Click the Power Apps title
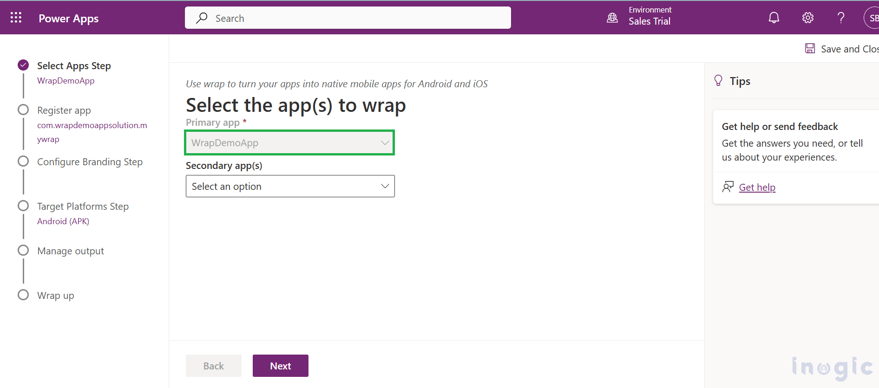 click(69, 18)
